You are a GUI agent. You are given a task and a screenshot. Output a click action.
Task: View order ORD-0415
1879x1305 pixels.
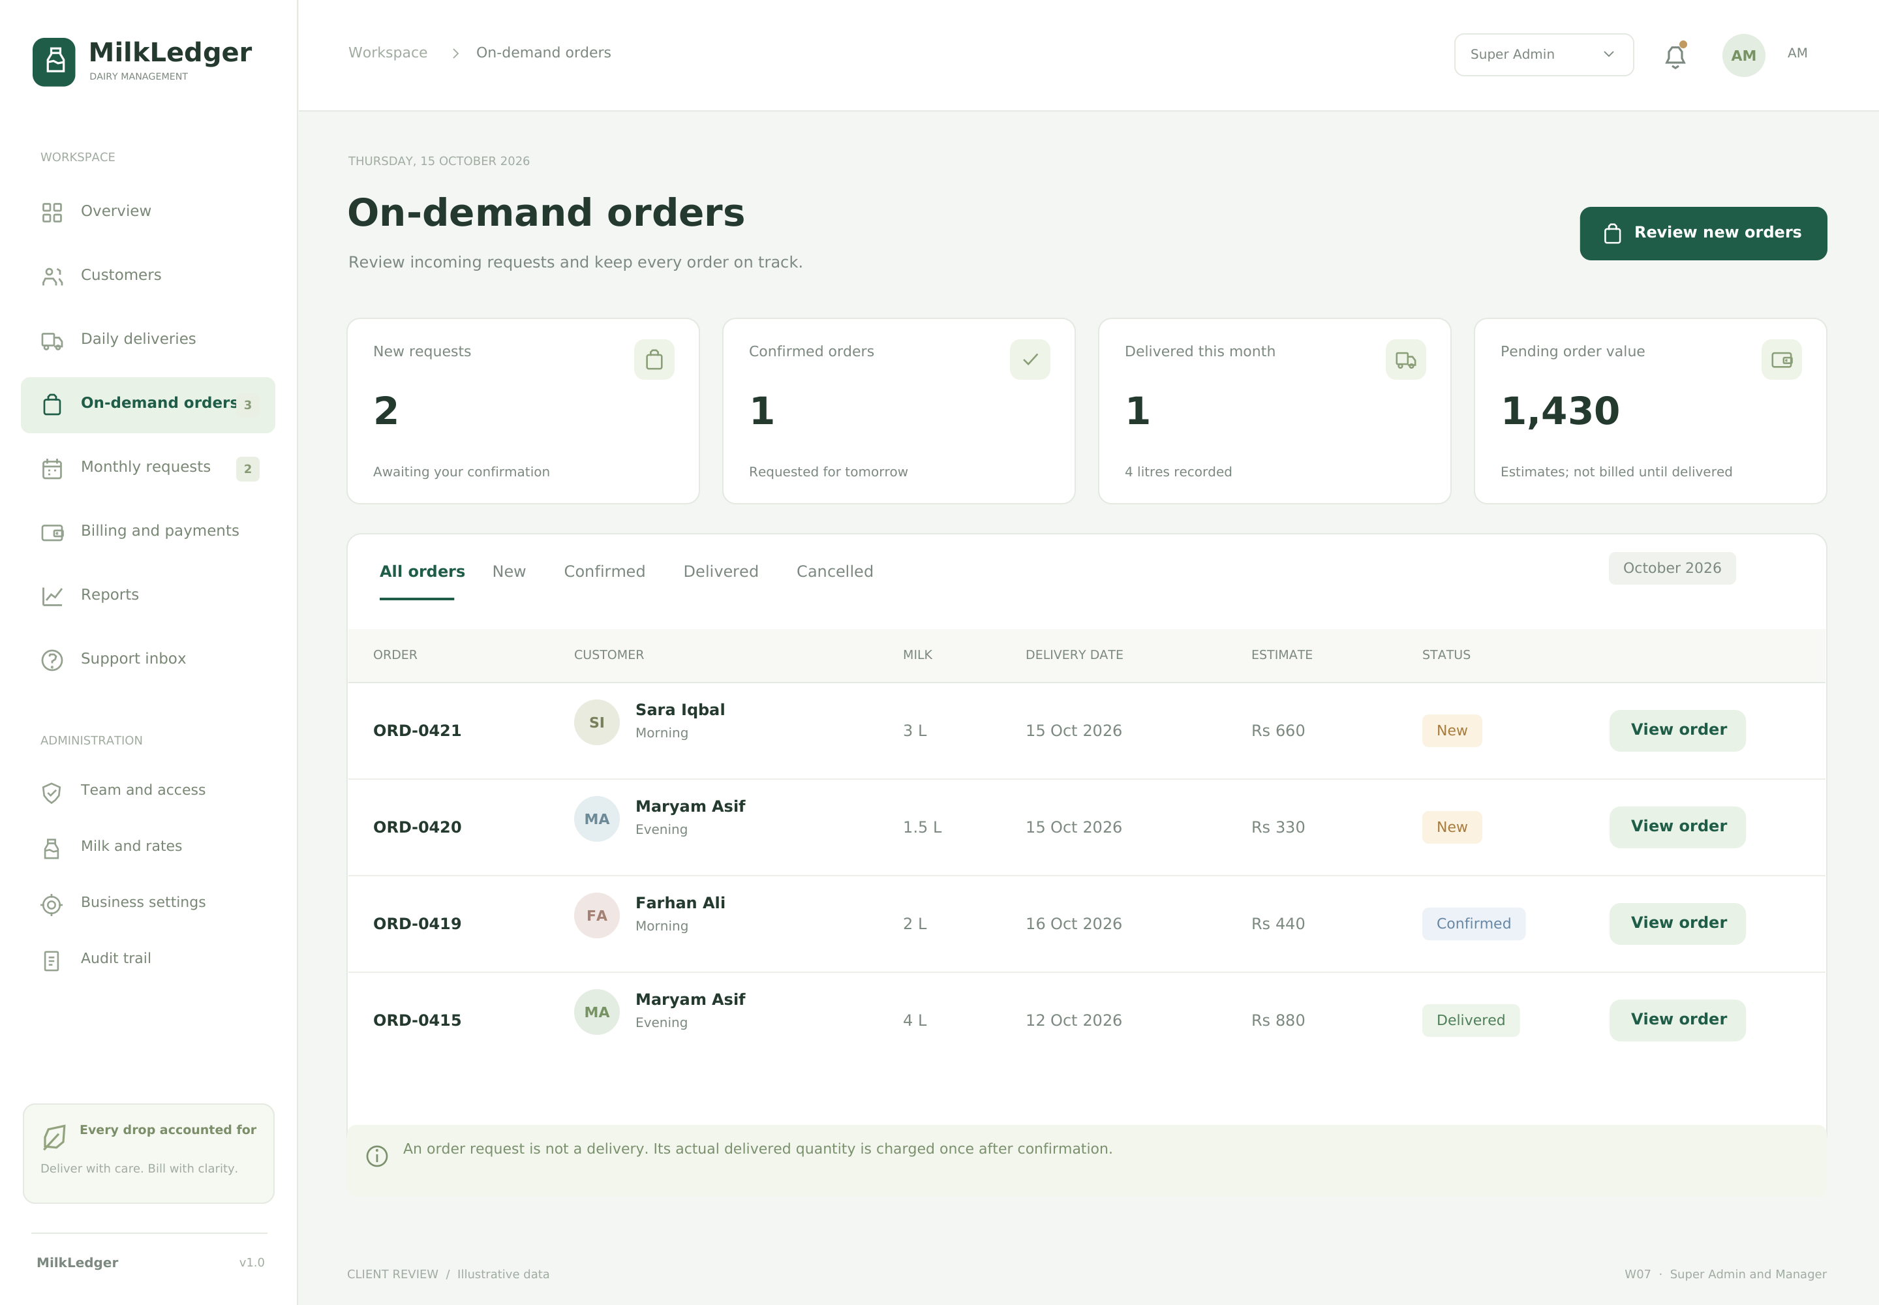(x=1677, y=1020)
